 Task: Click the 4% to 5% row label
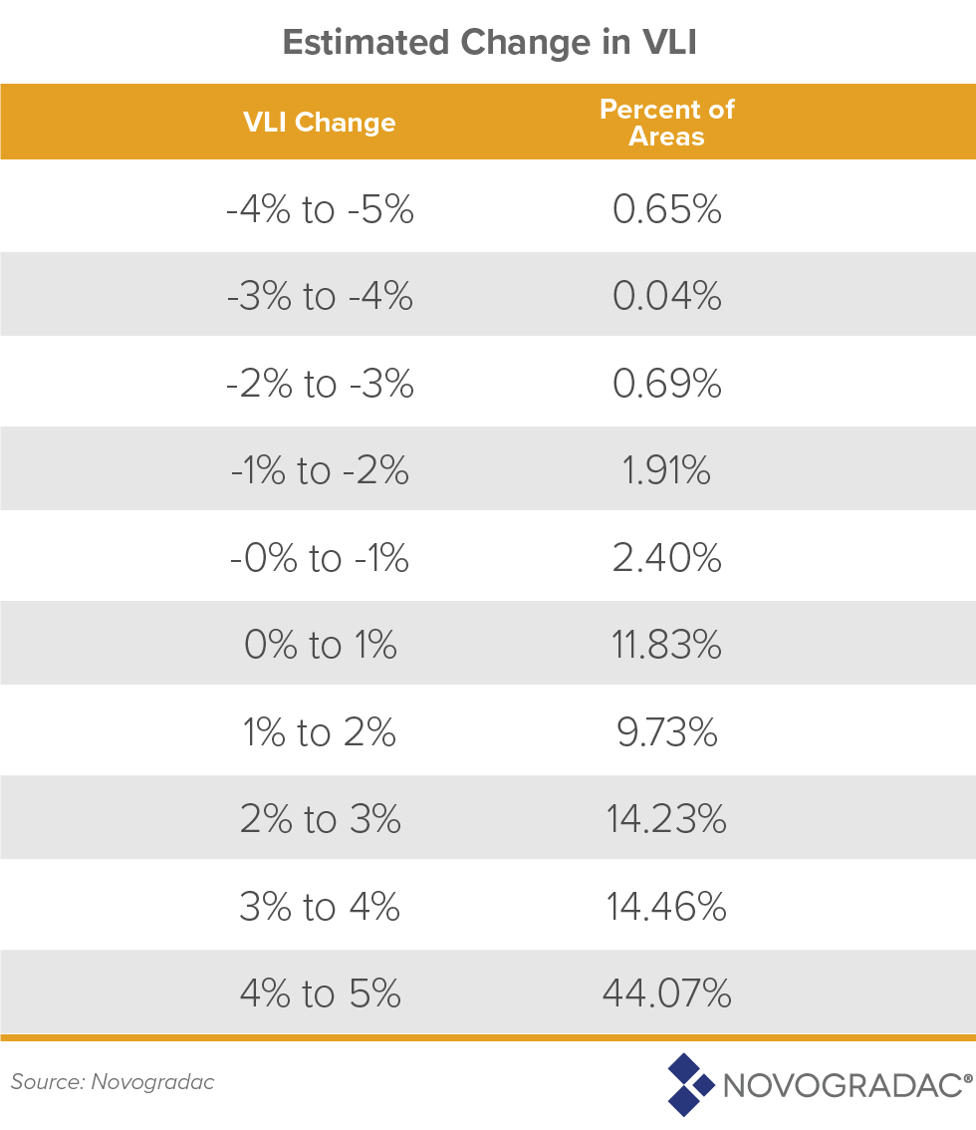[320, 993]
